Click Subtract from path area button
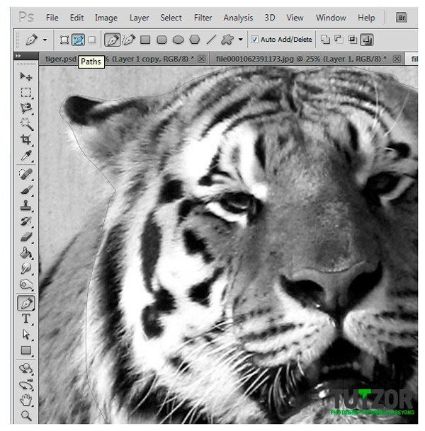Viewport: 425px width, 431px height. (339, 40)
